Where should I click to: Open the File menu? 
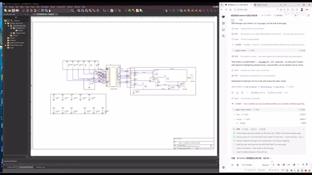(6, 7)
